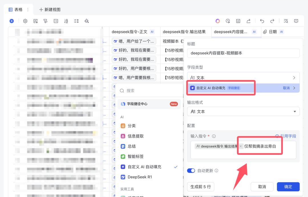This screenshot has width=308, height=197.
Task: Open the comments icon
Action: click(296, 21)
